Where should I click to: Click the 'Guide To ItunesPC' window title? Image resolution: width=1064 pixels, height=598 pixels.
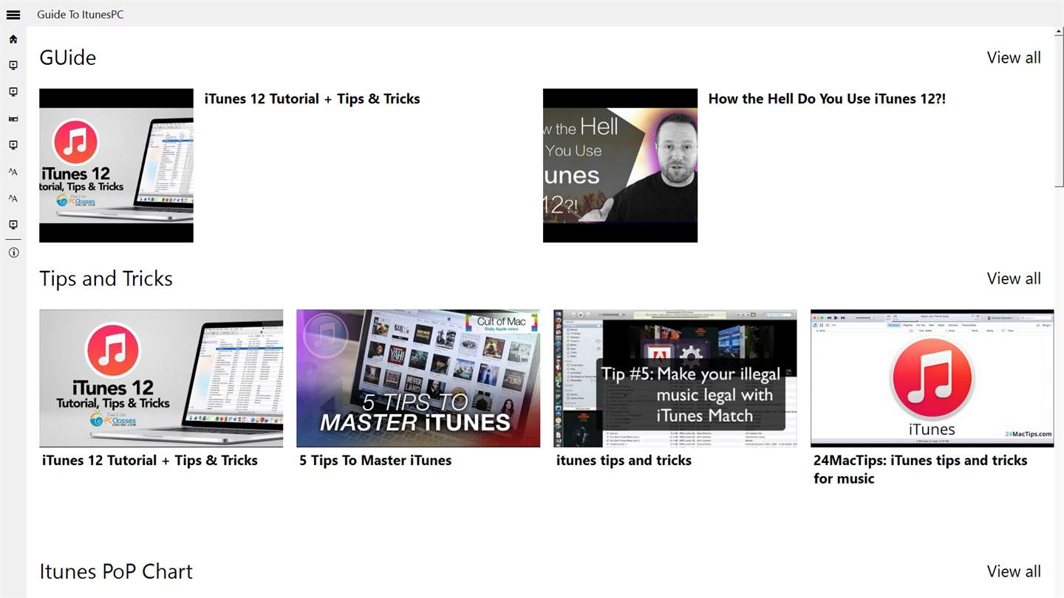pyautogui.click(x=81, y=14)
